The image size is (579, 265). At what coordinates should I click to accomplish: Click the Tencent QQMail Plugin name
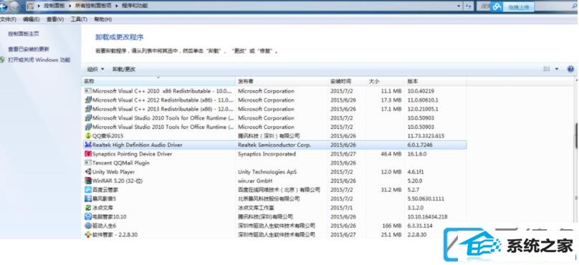point(121,163)
